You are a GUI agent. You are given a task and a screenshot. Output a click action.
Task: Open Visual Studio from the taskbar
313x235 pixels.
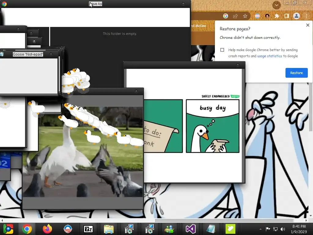190,229
